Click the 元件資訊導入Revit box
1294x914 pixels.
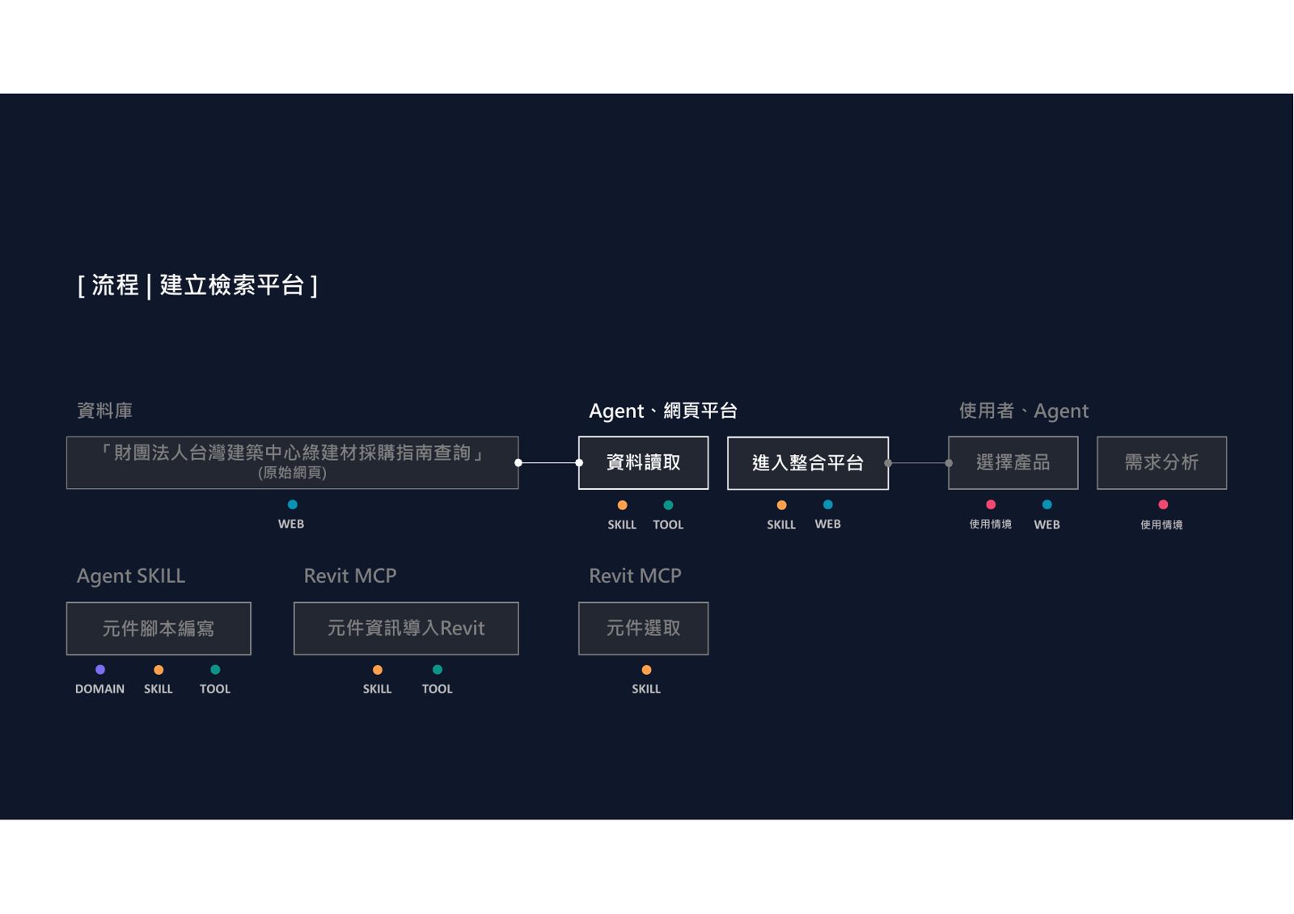[406, 628]
